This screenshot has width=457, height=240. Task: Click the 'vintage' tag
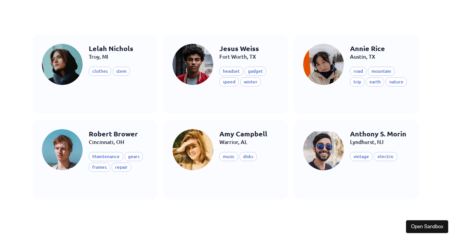[361, 157]
